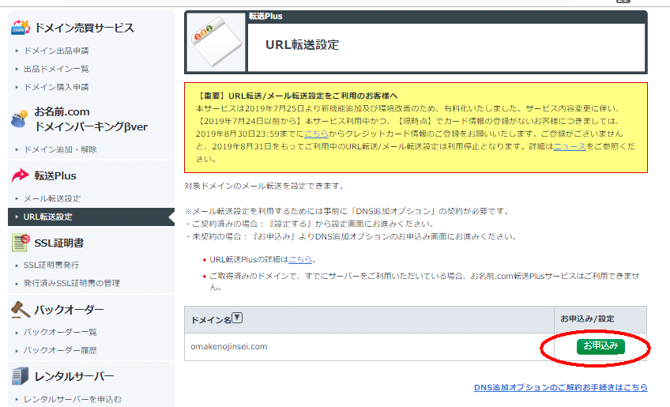Viewport: 670px width, 407px height.
Task: Click the バックオーダー sidebar heading
Action: 69,310
